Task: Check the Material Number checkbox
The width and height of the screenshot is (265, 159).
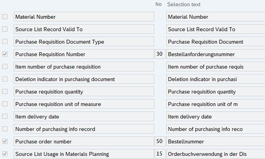Action: coord(5,17)
